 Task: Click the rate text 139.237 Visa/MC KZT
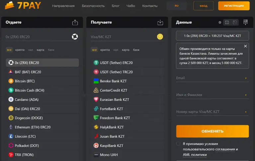click(226, 36)
